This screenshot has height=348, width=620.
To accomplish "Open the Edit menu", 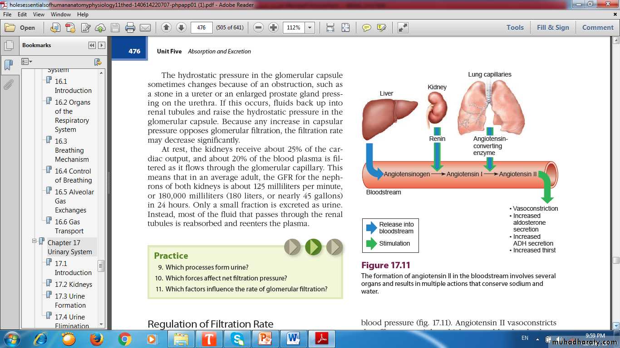I will (x=22, y=14).
